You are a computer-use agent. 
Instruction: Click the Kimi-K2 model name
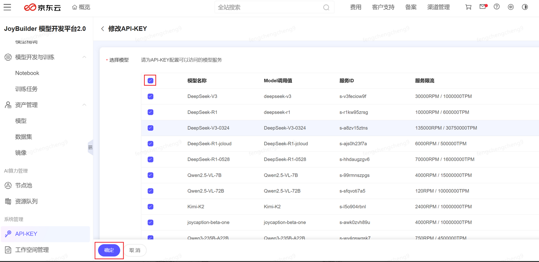[196, 207]
